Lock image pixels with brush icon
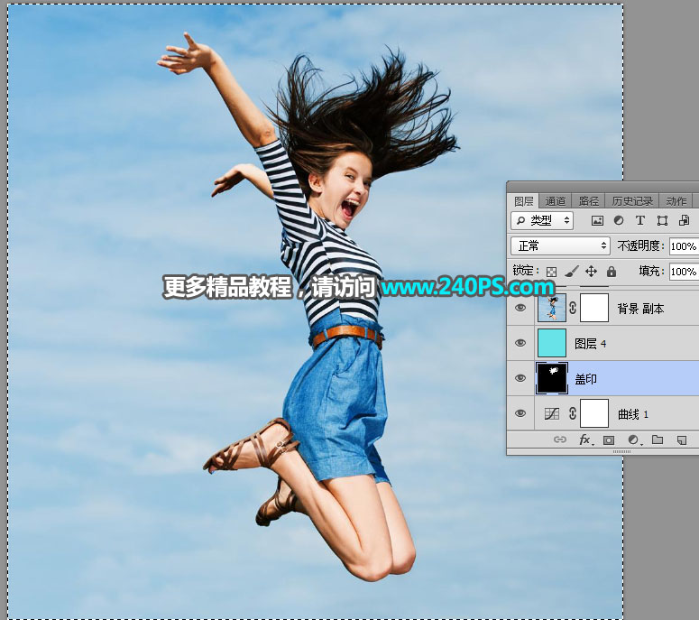 tap(571, 271)
